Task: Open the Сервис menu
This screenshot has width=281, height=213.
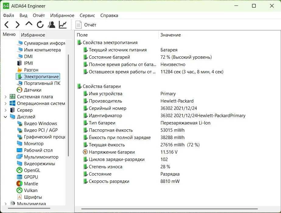Action: (x=87, y=16)
